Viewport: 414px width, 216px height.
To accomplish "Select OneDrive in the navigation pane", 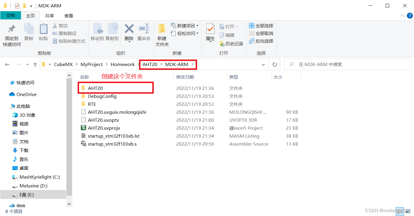I will coord(23,95).
